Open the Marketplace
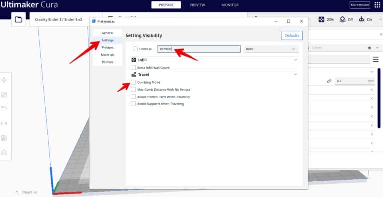This screenshot has height=197, width=383. pyautogui.click(x=360, y=5)
